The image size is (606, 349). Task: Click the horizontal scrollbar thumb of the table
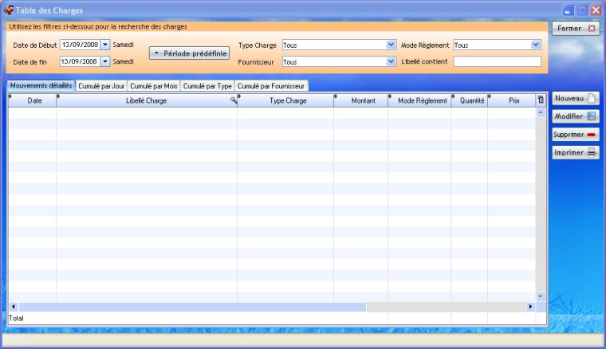[x=192, y=307]
